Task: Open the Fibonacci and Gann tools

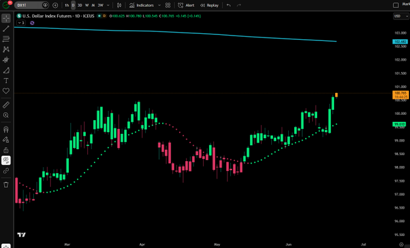Action: click(6, 39)
